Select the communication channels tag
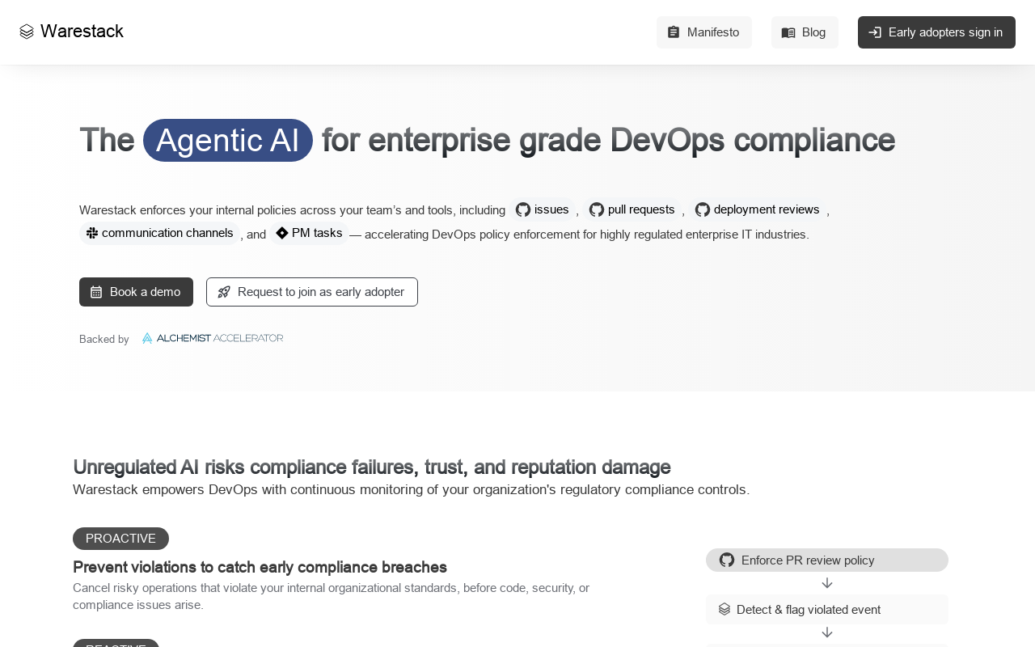 pyautogui.click(x=160, y=233)
